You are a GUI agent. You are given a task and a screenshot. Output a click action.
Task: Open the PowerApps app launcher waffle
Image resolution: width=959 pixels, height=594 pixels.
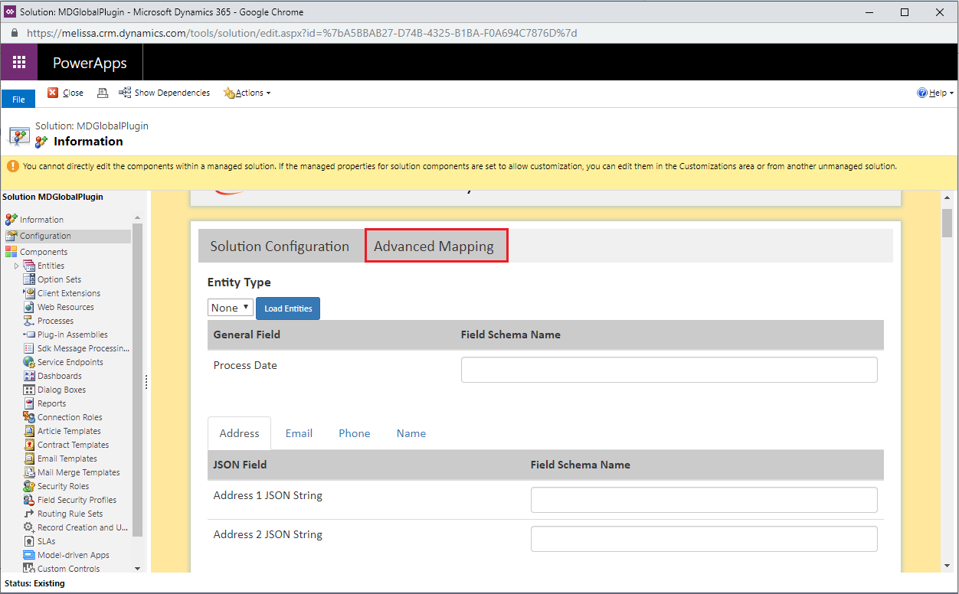click(x=19, y=63)
